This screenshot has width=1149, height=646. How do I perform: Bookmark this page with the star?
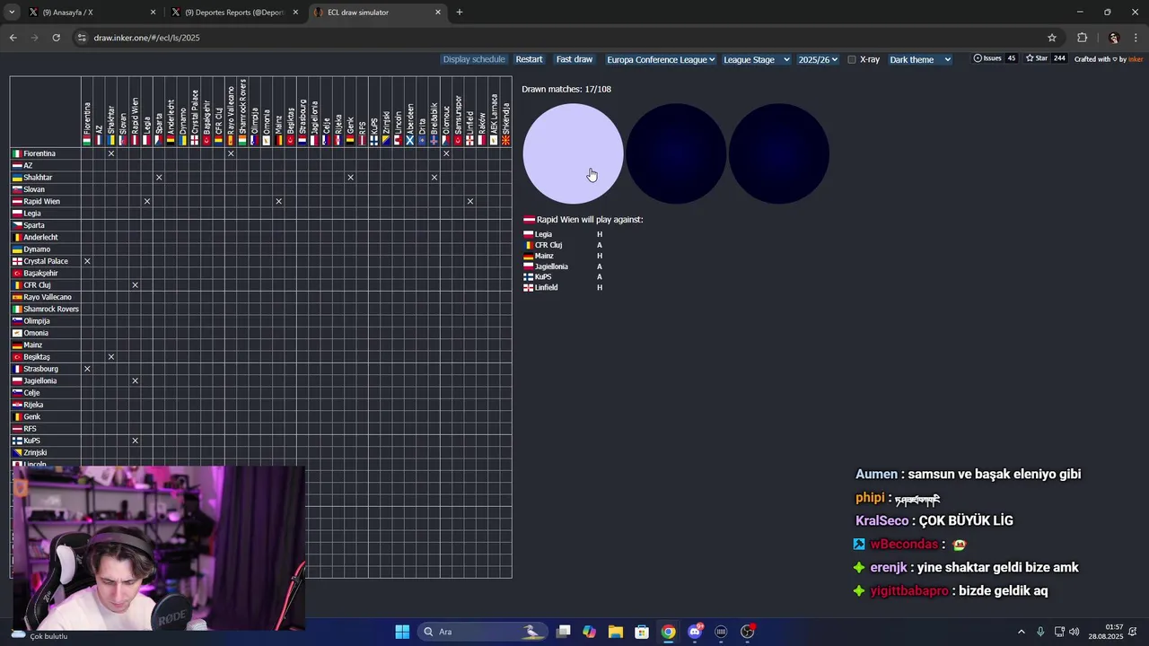(1052, 38)
